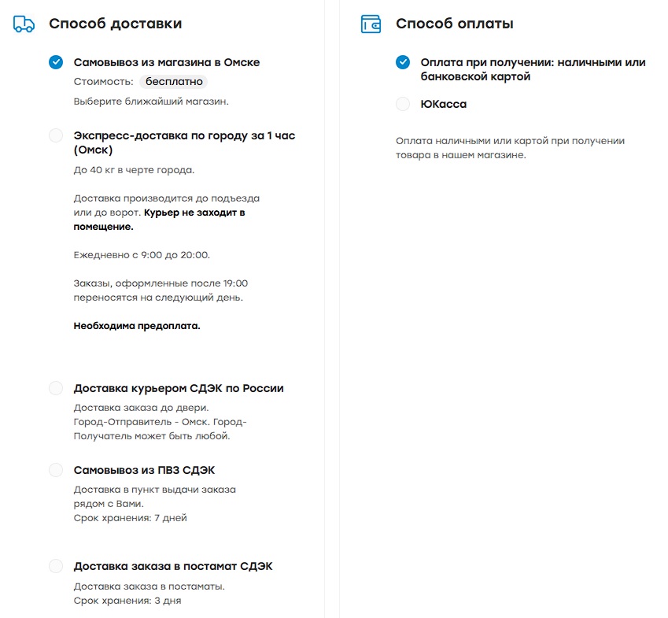
Task: Choose express delivery within 1 hour radio
Action: pos(56,135)
